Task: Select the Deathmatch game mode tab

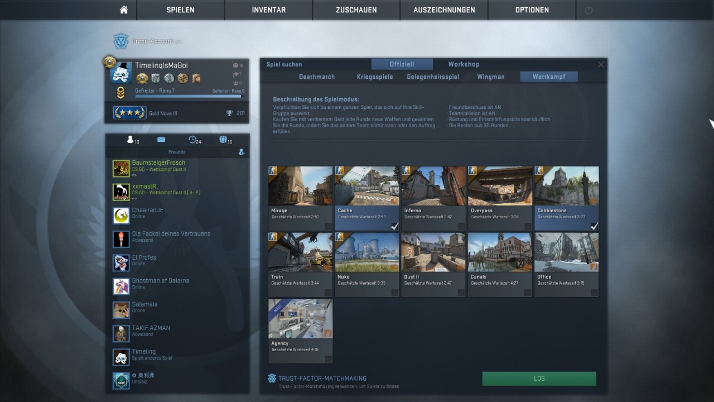Action: (x=317, y=77)
